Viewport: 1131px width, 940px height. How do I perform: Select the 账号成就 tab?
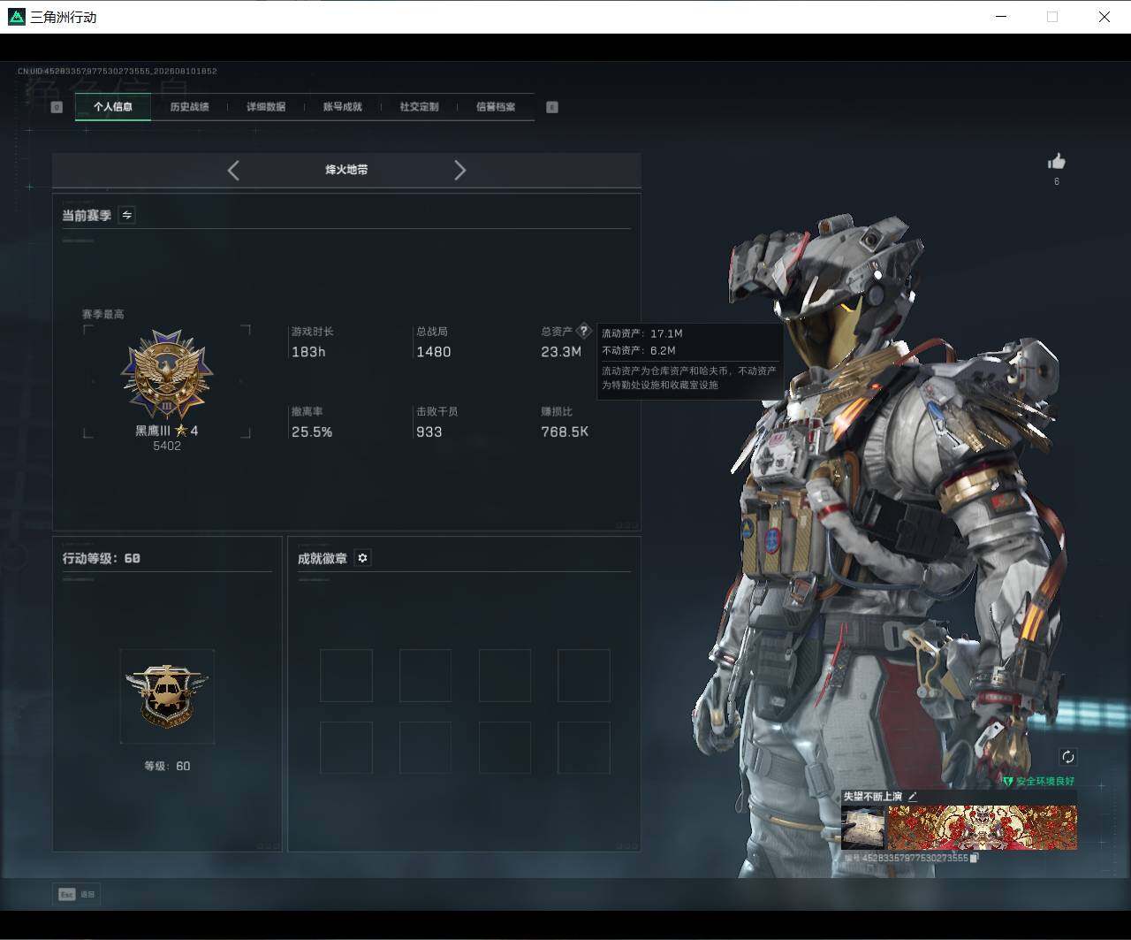343,107
